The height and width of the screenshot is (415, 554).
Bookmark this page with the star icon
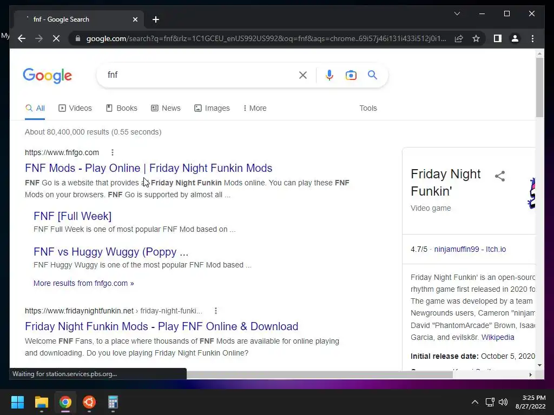pos(476,38)
